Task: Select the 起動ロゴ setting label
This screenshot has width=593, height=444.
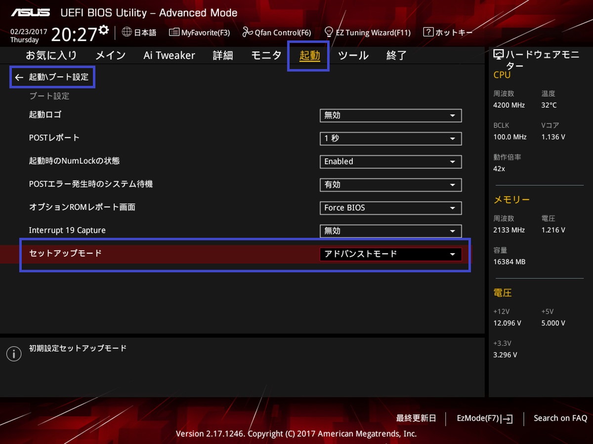Action: coord(45,115)
